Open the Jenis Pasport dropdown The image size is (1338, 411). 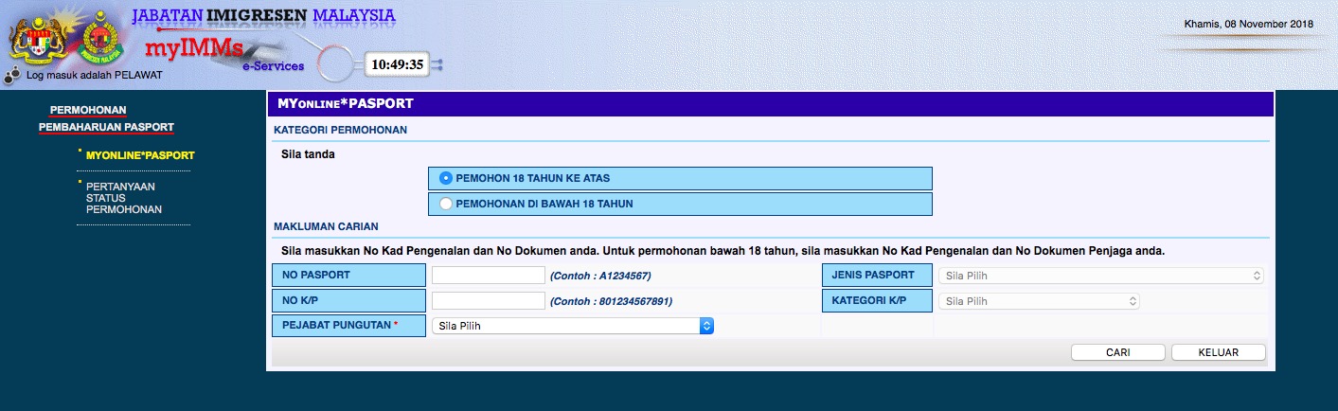pos(1100,276)
